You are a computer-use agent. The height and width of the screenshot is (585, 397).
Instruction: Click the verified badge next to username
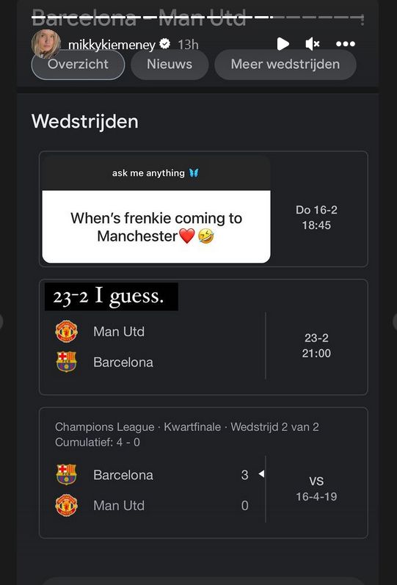[164, 44]
